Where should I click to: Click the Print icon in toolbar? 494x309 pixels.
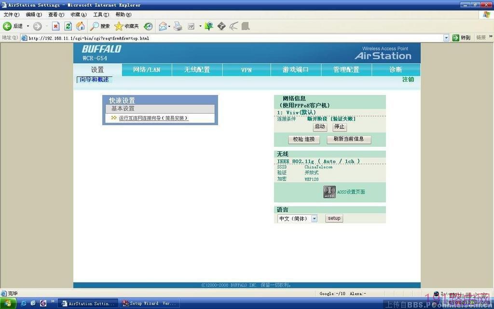(178, 26)
